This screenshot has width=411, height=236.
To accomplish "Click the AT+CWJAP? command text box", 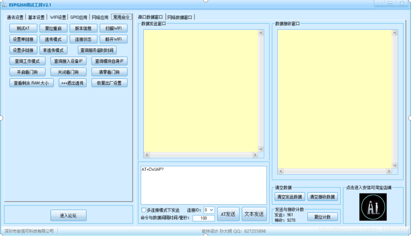I will pyautogui.click(x=204, y=185).
